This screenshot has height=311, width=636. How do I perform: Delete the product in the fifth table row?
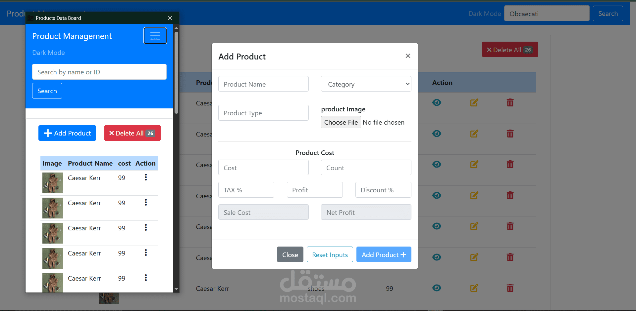pyautogui.click(x=510, y=226)
